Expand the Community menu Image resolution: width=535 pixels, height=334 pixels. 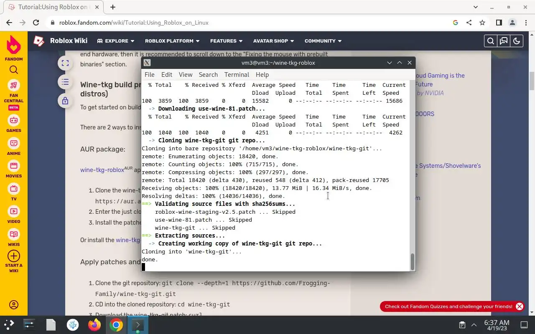[x=323, y=41]
